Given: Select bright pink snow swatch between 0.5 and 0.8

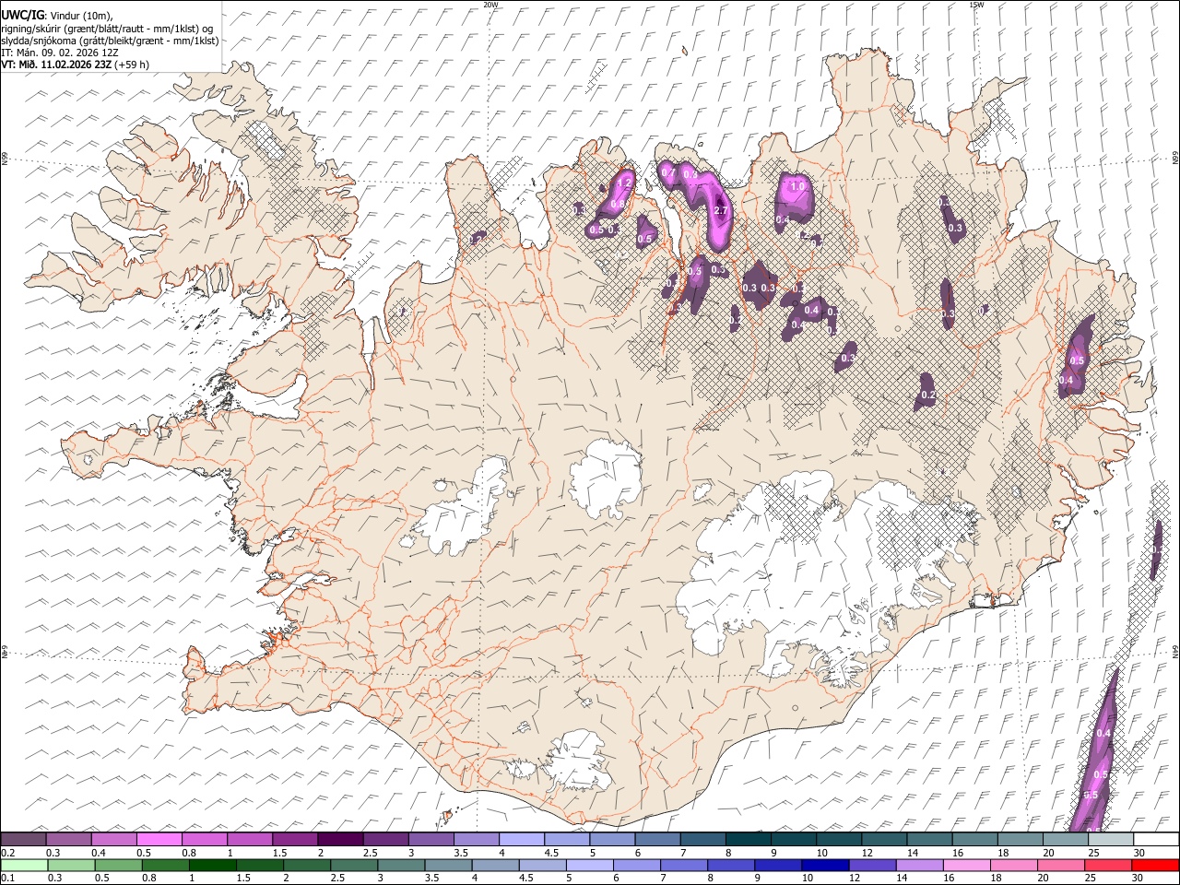Looking at the screenshot, I should tap(159, 840).
